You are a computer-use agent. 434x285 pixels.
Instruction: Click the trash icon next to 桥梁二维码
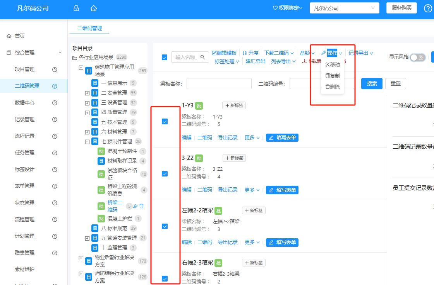pyautogui.click(x=141, y=206)
